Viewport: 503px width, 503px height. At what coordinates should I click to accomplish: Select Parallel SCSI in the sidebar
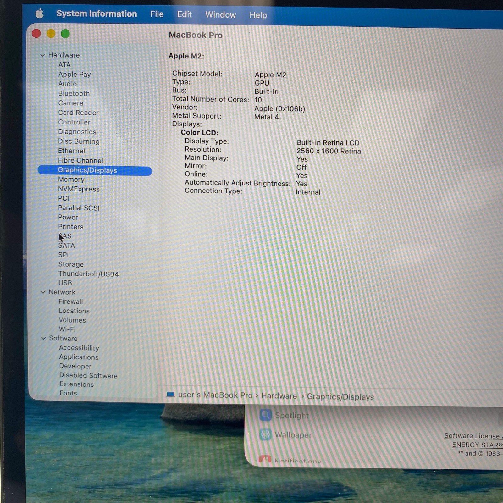pos(79,208)
